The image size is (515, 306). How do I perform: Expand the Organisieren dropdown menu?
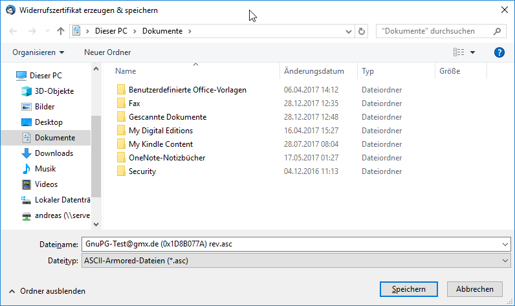coord(38,52)
